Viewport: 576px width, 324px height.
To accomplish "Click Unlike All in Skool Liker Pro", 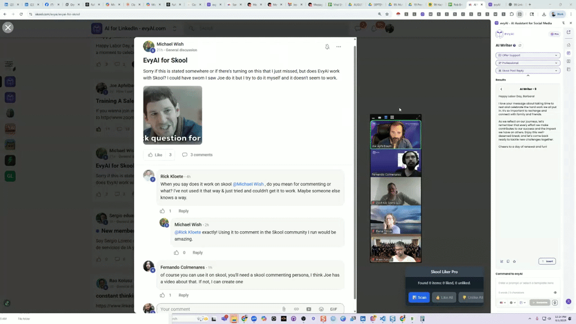I will (x=471, y=297).
